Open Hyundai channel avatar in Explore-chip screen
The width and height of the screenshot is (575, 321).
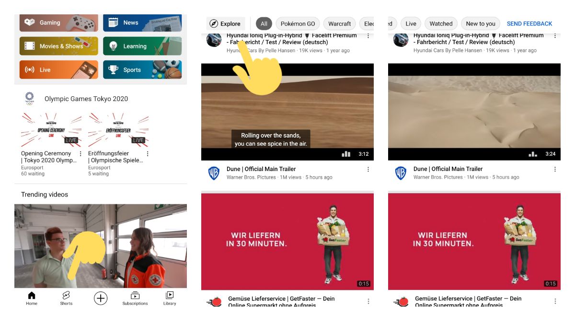(x=214, y=40)
